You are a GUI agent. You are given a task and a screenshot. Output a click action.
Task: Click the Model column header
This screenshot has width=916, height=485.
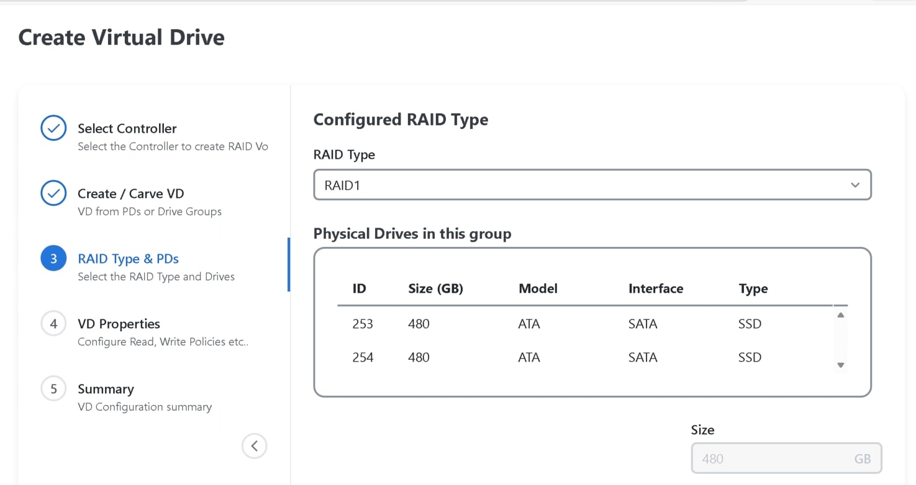pyautogui.click(x=538, y=288)
